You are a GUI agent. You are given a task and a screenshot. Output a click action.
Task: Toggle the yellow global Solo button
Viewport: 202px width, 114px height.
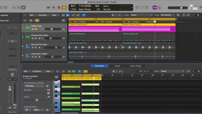coord(37,20)
